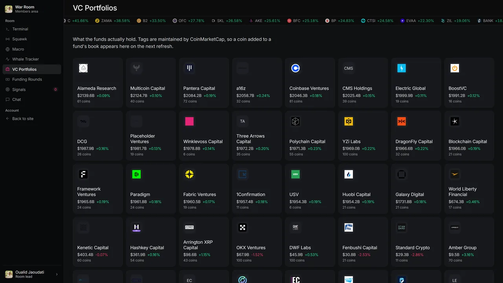Open the Terminal menu item
Viewport: 503px width, 283px height.
[x=32, y=29]
